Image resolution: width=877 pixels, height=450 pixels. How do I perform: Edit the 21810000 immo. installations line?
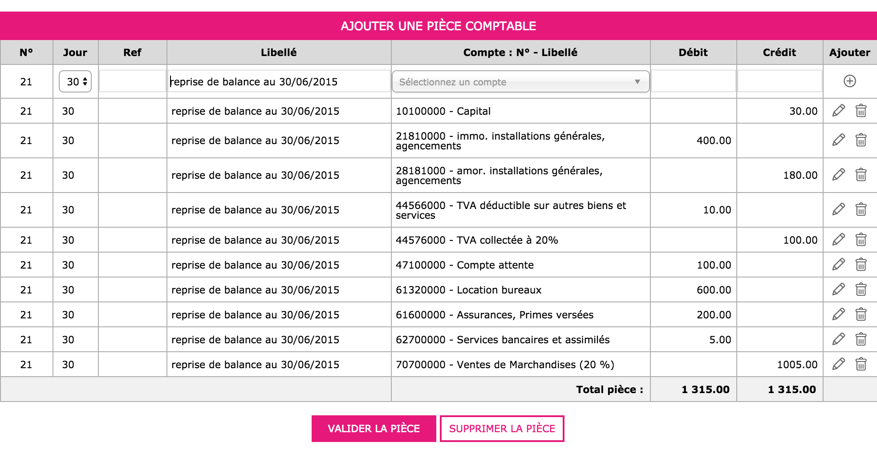[x=839, y=140]
